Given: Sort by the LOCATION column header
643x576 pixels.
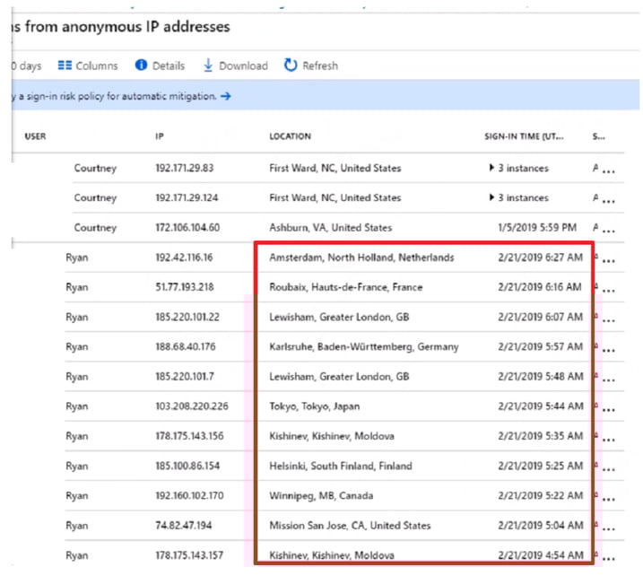Looking at the screenshot, I should click(x=290, y=136).
